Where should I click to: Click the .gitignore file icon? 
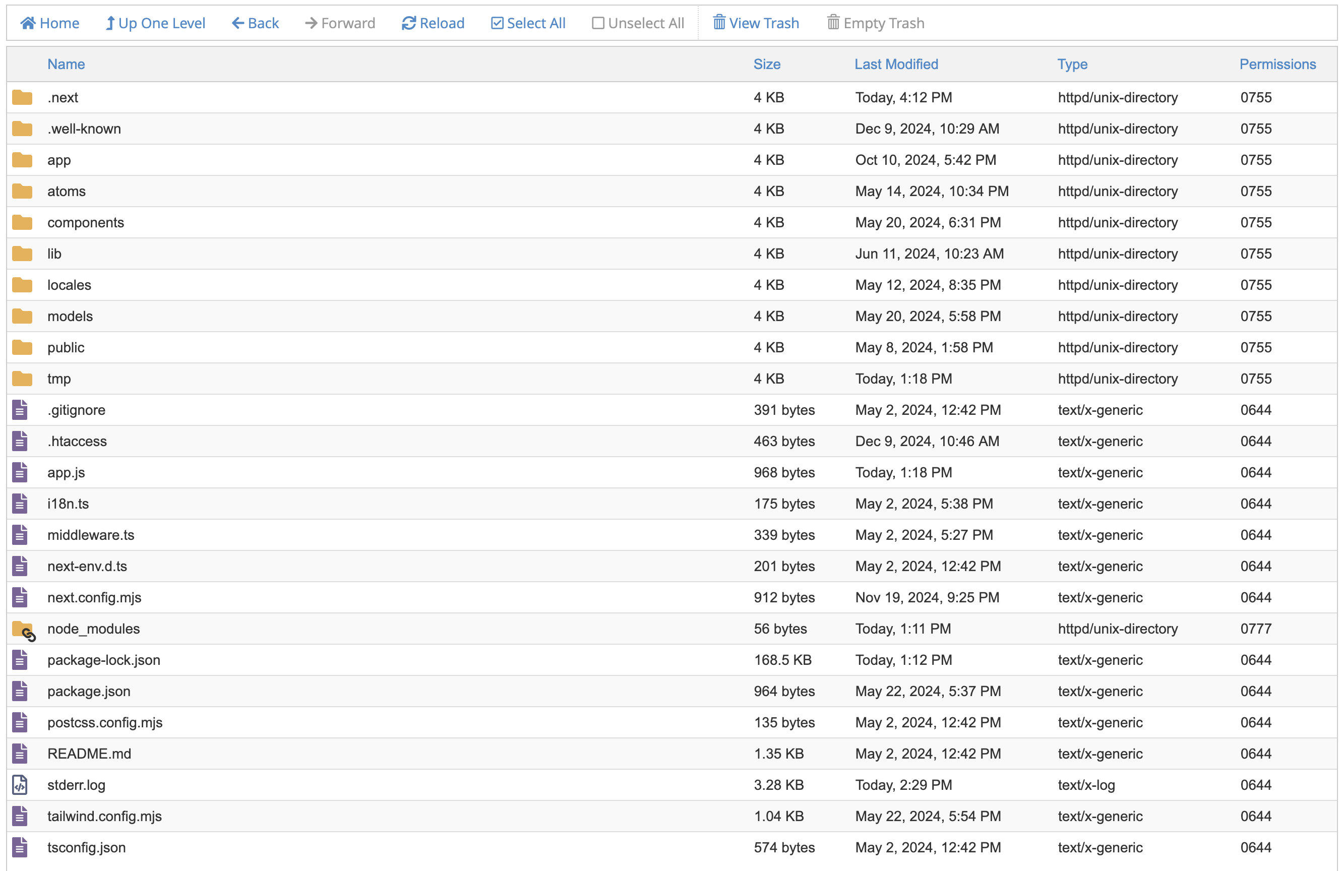coord(20,410)
